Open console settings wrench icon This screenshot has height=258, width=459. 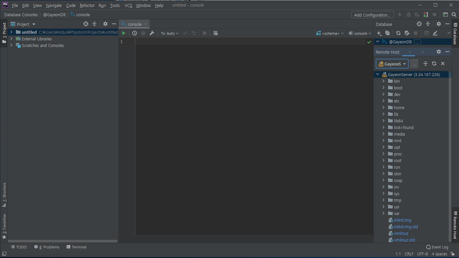(x=152, y=33)
